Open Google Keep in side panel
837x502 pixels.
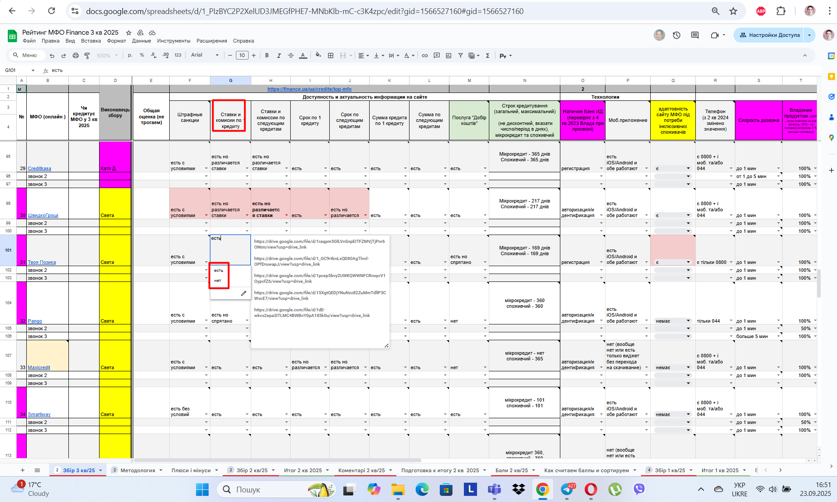coord(831,76)
